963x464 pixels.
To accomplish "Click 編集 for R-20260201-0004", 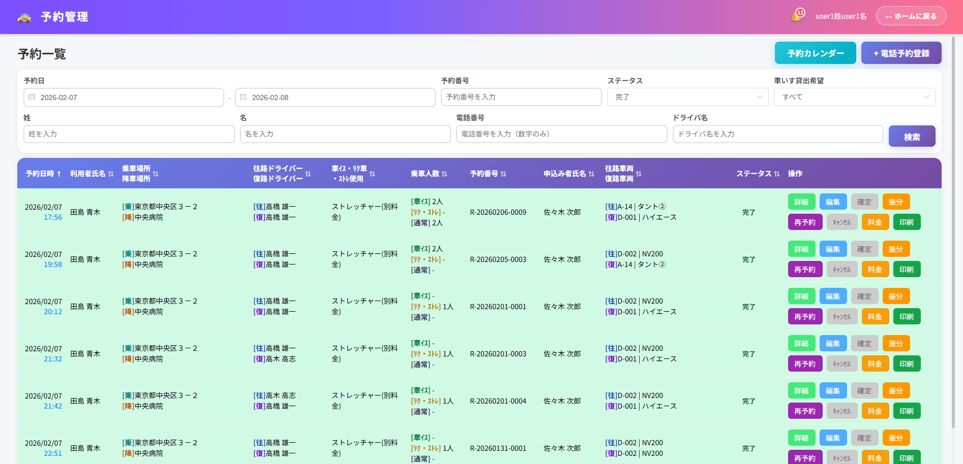I will 833,390.
